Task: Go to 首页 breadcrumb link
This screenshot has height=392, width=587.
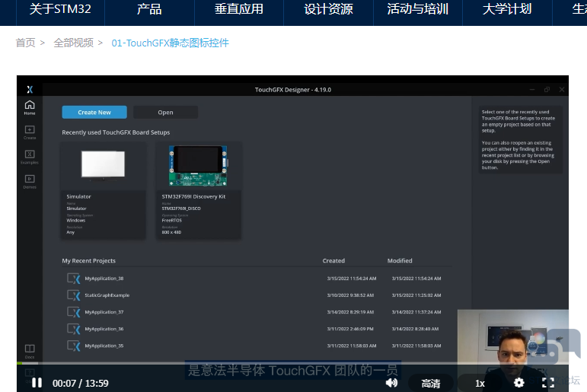Action: pos(25,43)
